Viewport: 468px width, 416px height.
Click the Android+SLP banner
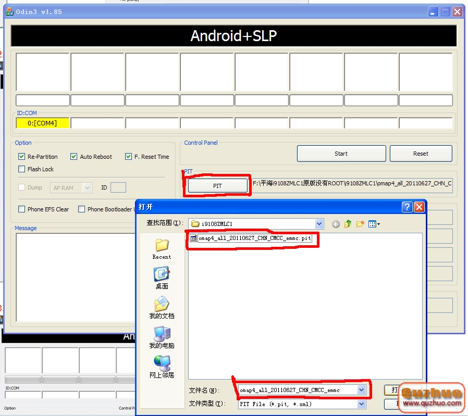coord(233,36)
